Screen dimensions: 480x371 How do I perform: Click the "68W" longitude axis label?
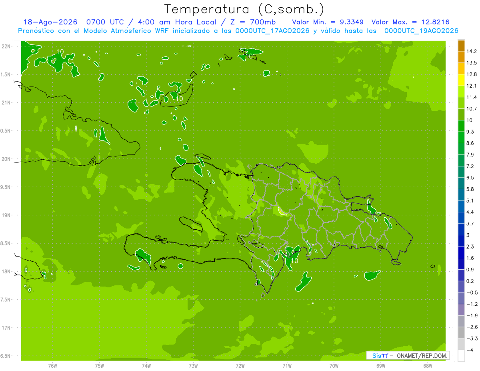pyautogui.click(x=428, y=366)
